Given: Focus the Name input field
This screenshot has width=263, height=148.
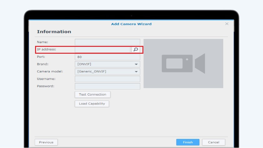Looking at the screenshot, I should click(107, 42).
